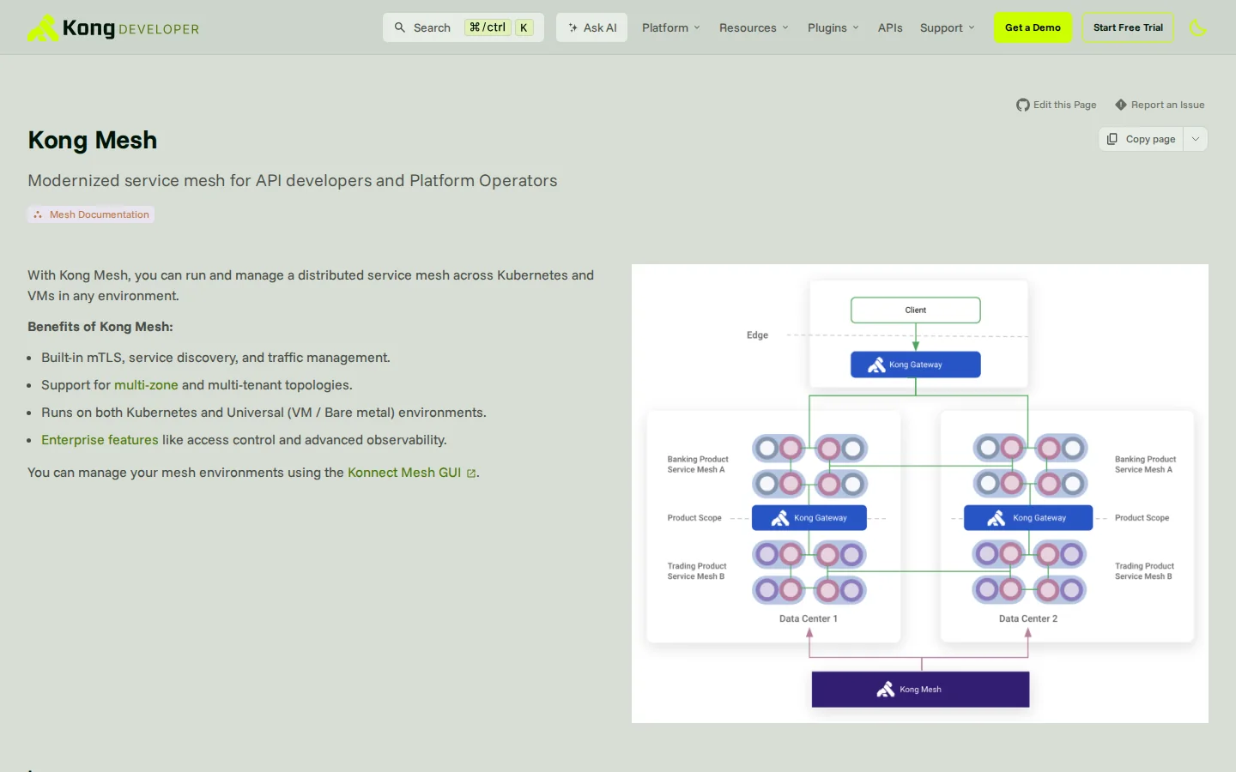Expand the Resources menu
The image size is (1236, 772).
pyautogui.click(x=754, y=27)
